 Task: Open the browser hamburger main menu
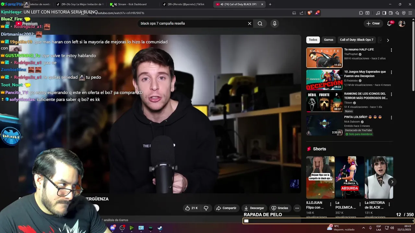(410, 13)
